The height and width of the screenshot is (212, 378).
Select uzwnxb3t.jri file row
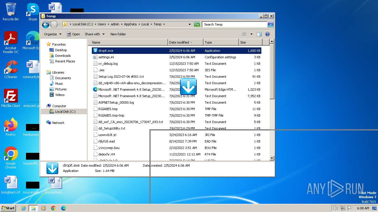click(176, 135)
